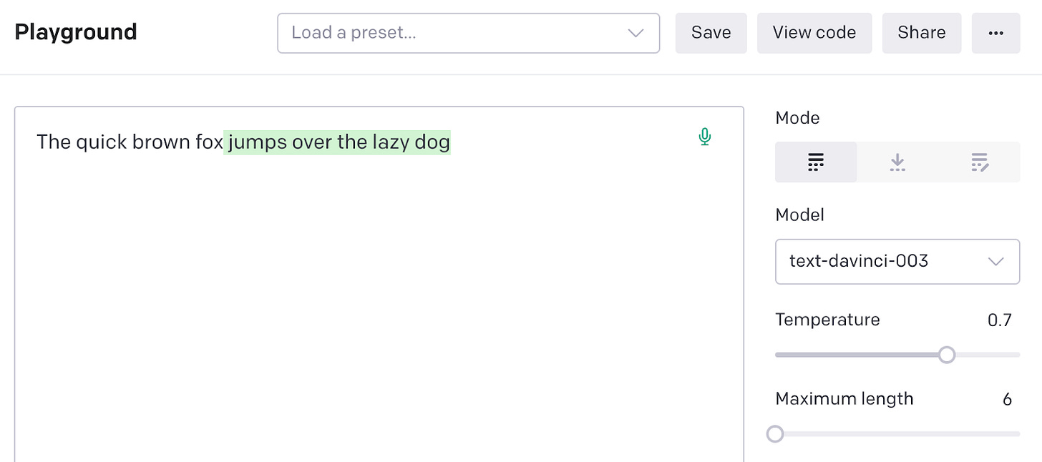Open the Load a preset dropdown
This screenshot has width=1042, height=462.
point(468,33)
